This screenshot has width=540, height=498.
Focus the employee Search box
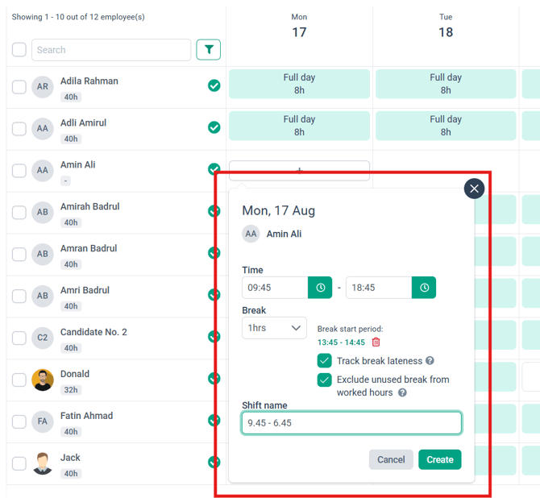click(111, 50)
